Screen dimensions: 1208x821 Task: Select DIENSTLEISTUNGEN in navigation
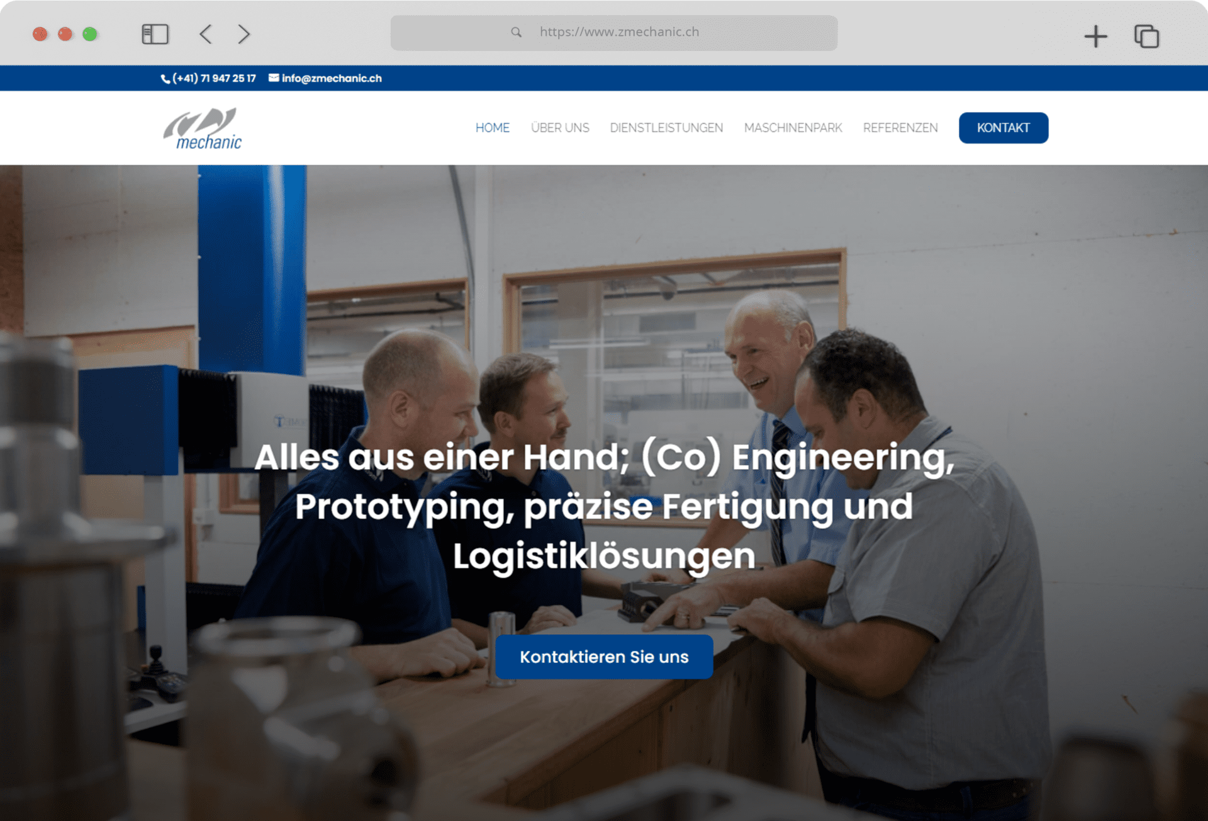click(666, 128)
